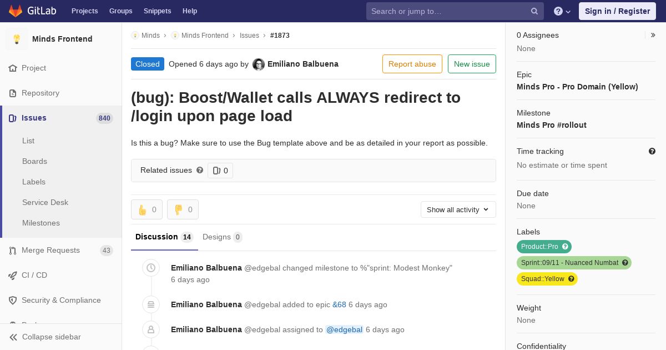Click Emiliano Balbuena's author avatar

pyautogui.click(x=259, y=64)
